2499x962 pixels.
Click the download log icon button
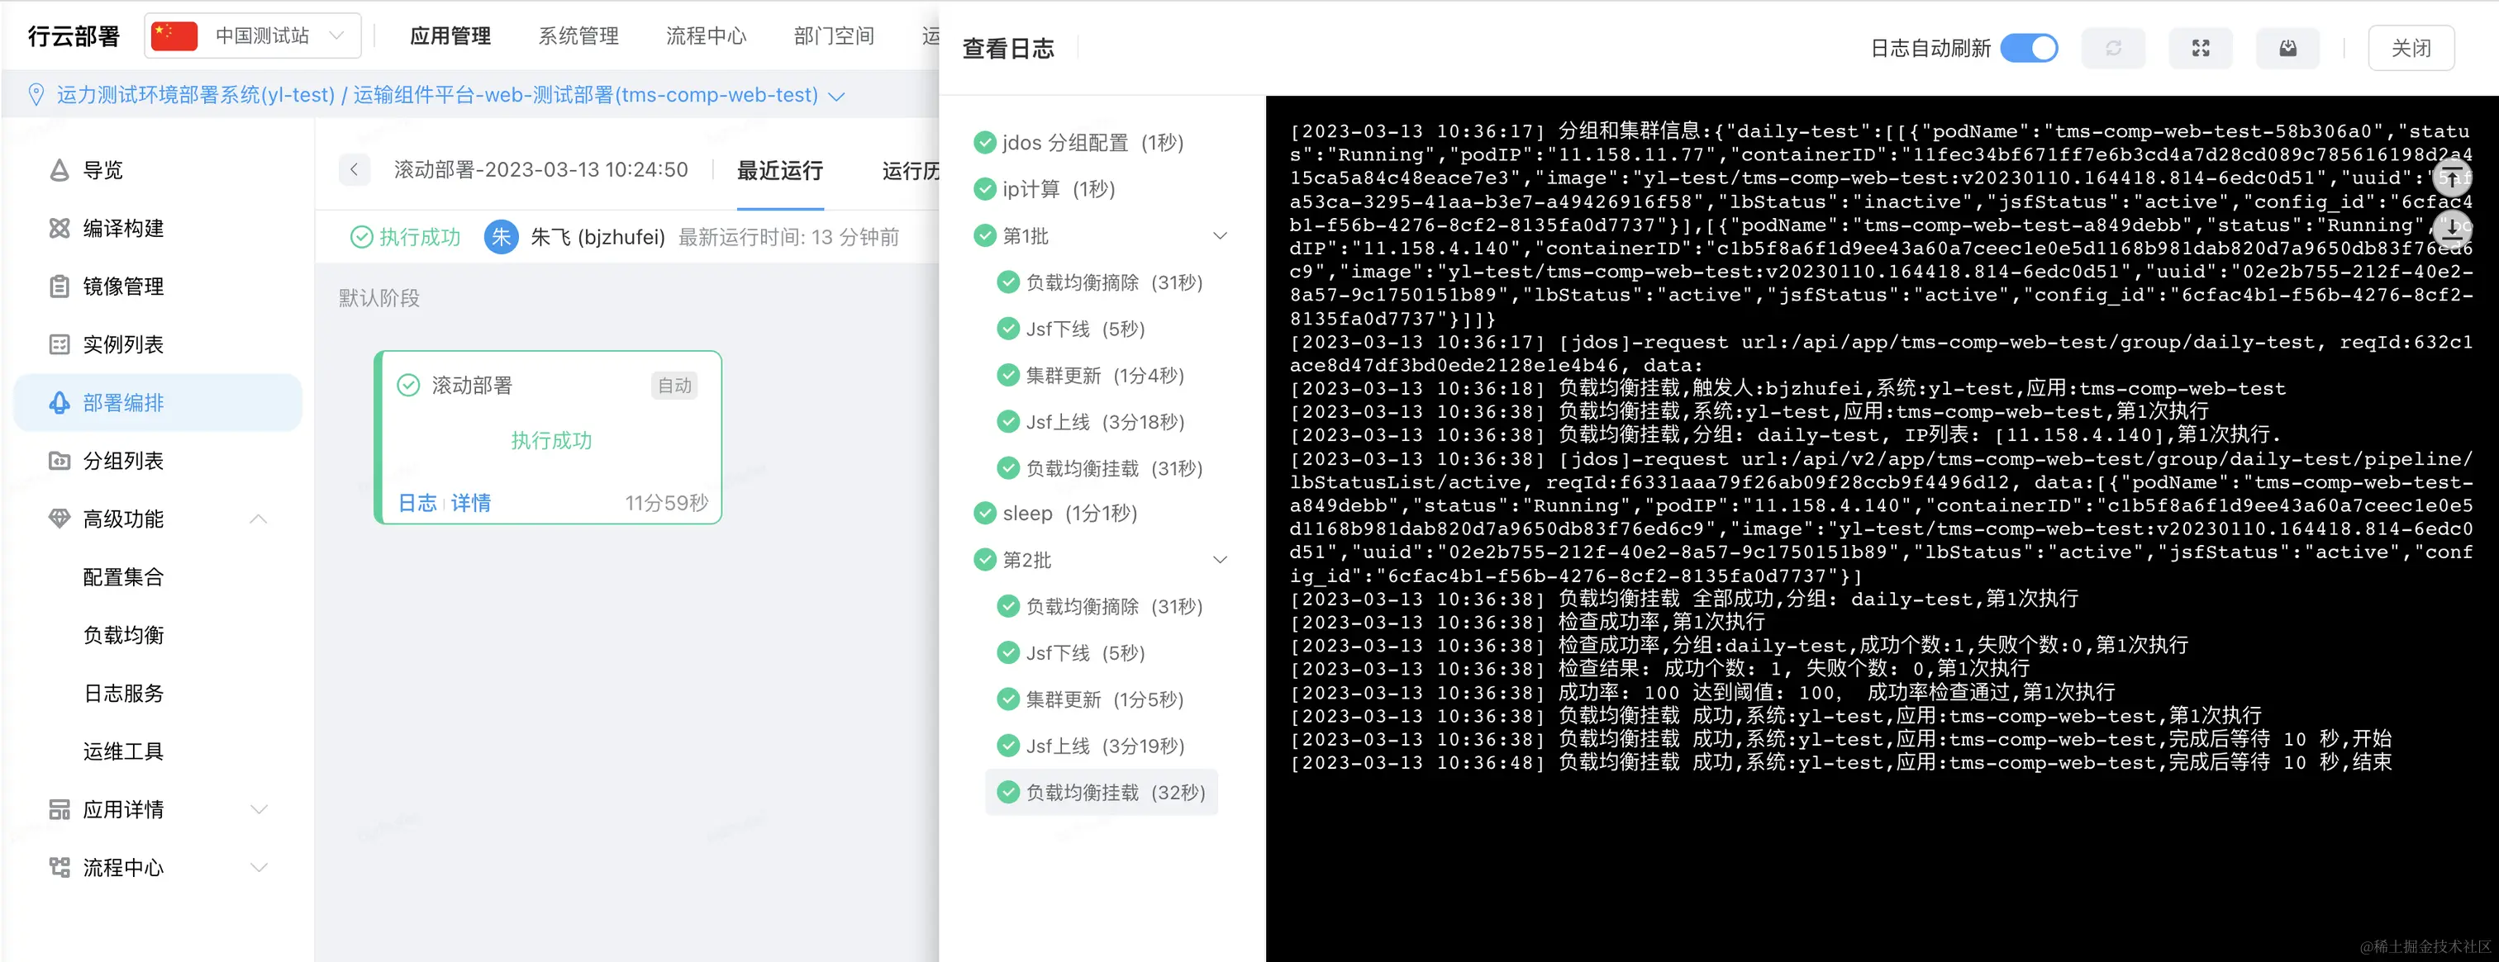pyautogui.click(x=2287, y=49)
